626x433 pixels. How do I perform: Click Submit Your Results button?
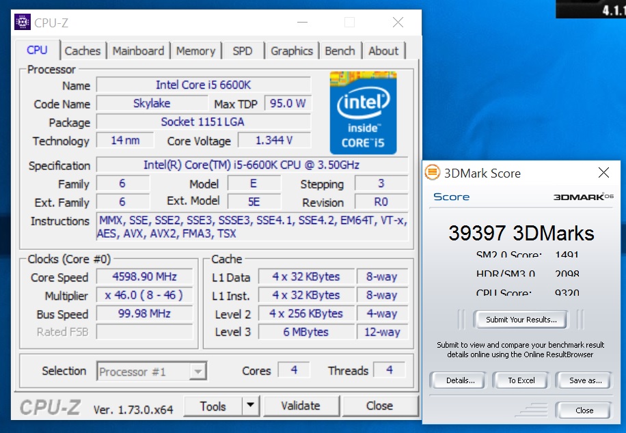521,319
